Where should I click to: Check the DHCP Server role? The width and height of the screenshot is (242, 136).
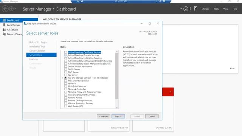coord(65,69)
